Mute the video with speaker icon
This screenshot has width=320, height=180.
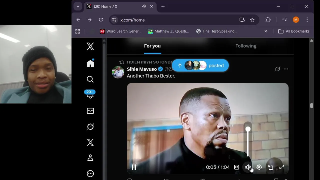(247, 167)
